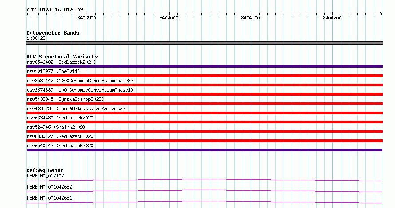Open variant nsv6334480 (Sedlazeck2020) label
The width and height of the screenshot is (395, 208).
[x=61, y=118]
